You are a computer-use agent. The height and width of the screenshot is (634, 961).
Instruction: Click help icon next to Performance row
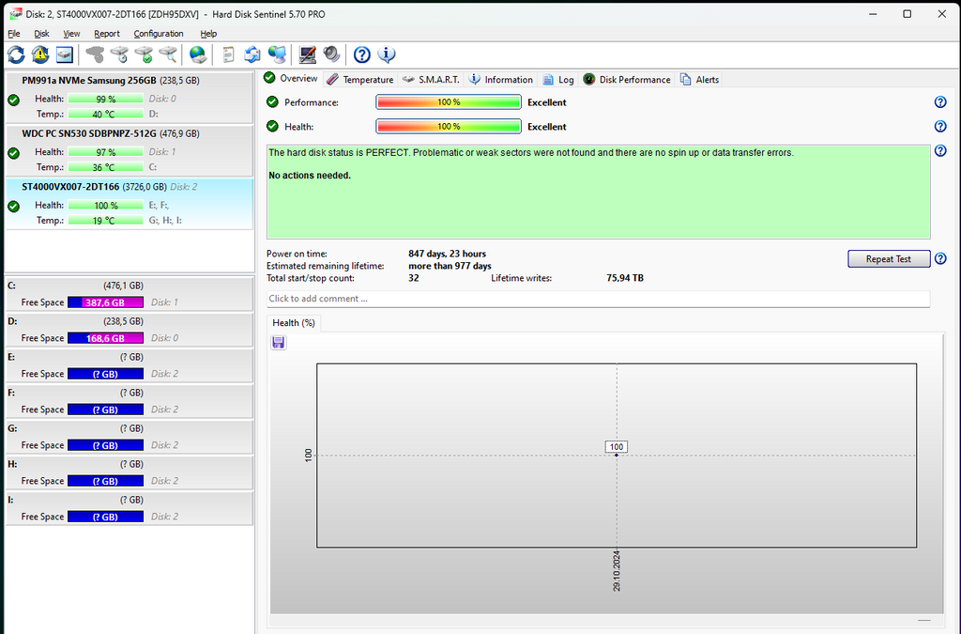[x=940, y=102]
